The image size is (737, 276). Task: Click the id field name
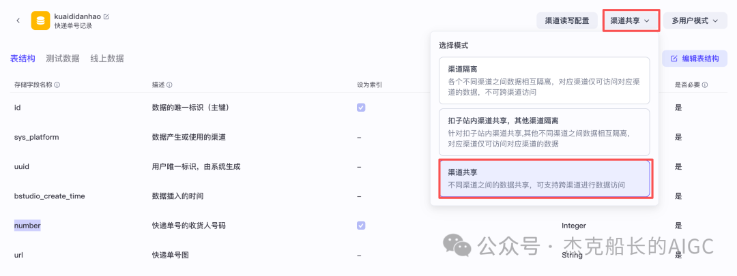pos(17,108)
